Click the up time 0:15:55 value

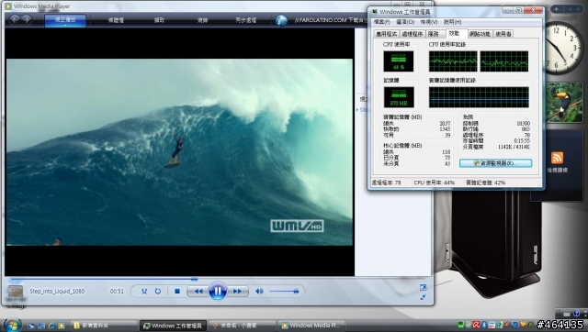pos(522,140)
